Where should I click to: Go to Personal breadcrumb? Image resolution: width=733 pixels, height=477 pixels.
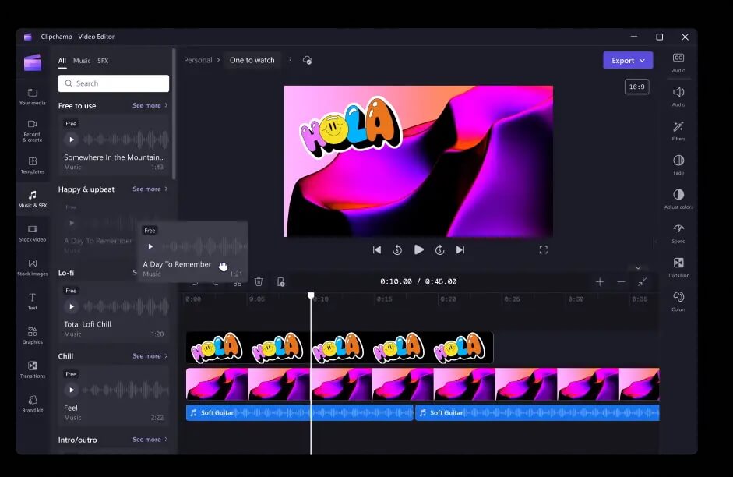pyautogui.click(x=198, y=60)
